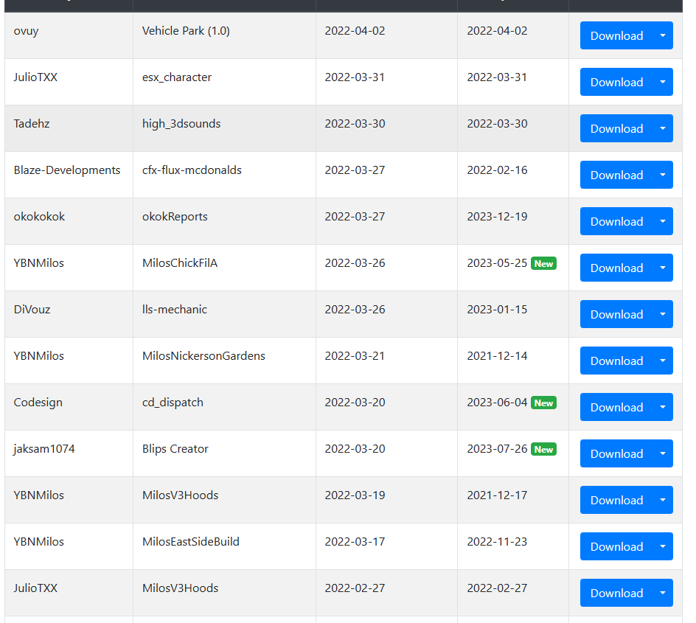Screen dimensions: 696x623
Task: Expand download options for okokReports
Action: [x=663, y=221]
